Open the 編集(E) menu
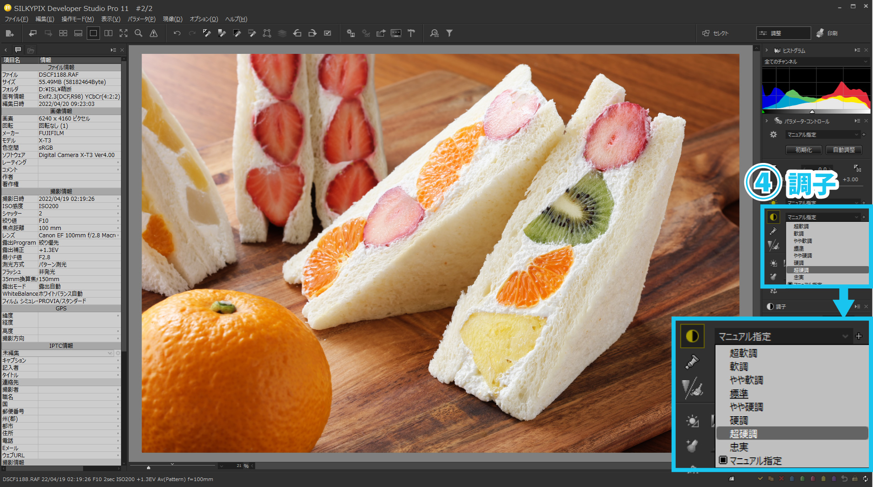Screen dimensions: 873x487 [45, 19]
